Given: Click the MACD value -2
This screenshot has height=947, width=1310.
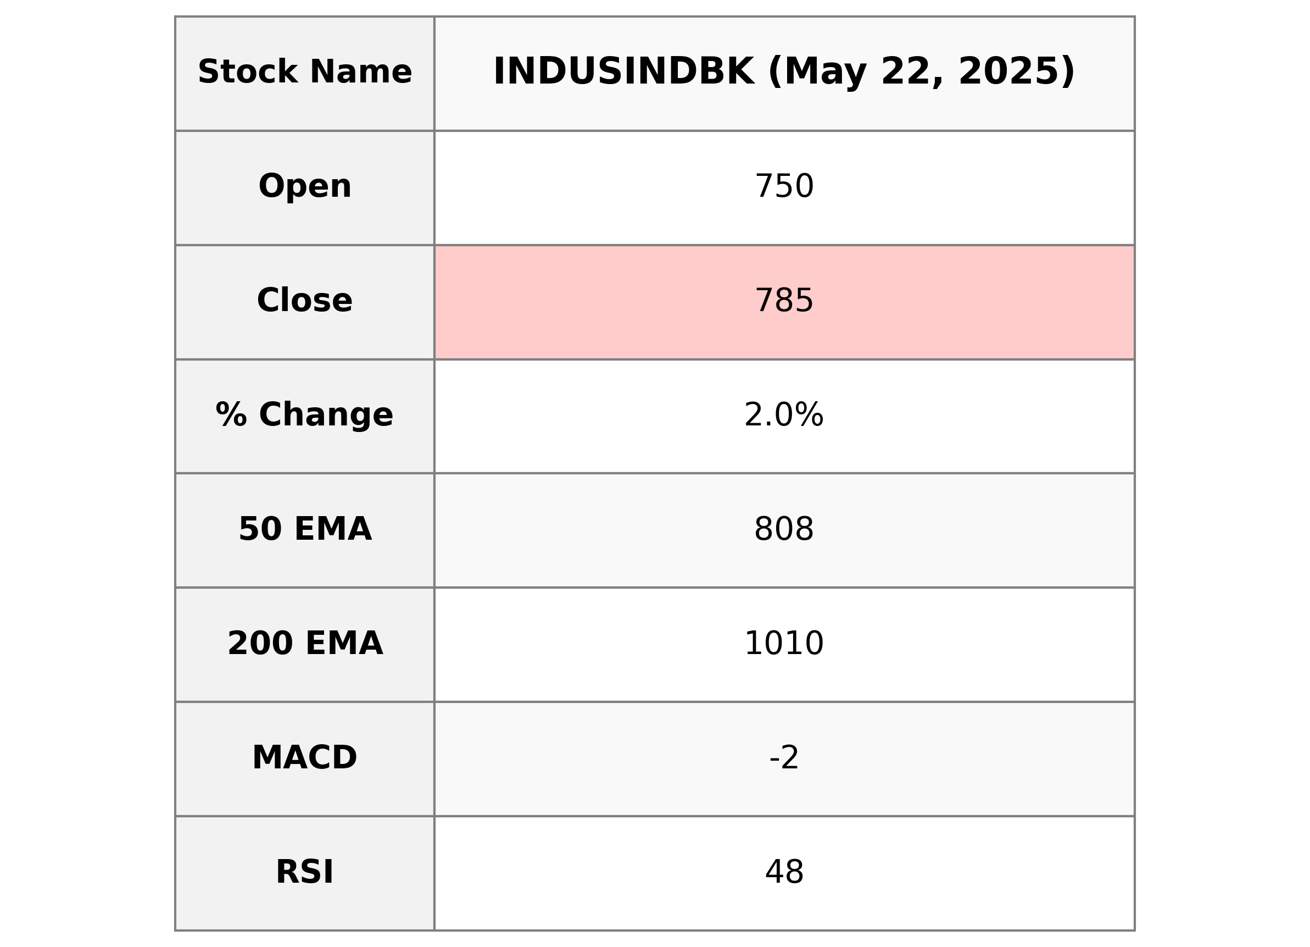Looking at the screenshot, I should 784,758.
